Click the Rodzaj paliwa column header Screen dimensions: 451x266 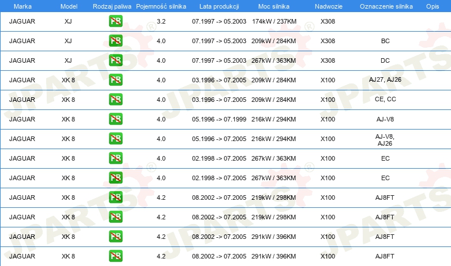[112, 6]
